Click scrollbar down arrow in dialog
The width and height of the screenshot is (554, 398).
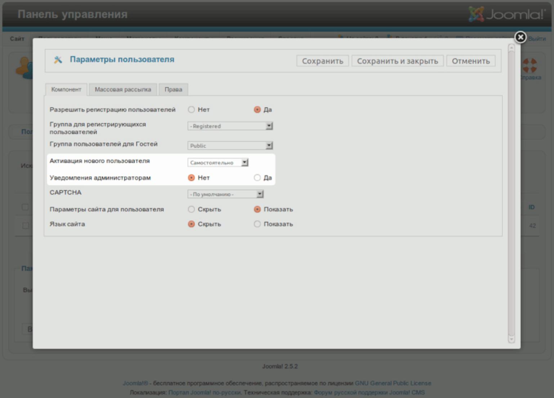(x=511, y=340)
